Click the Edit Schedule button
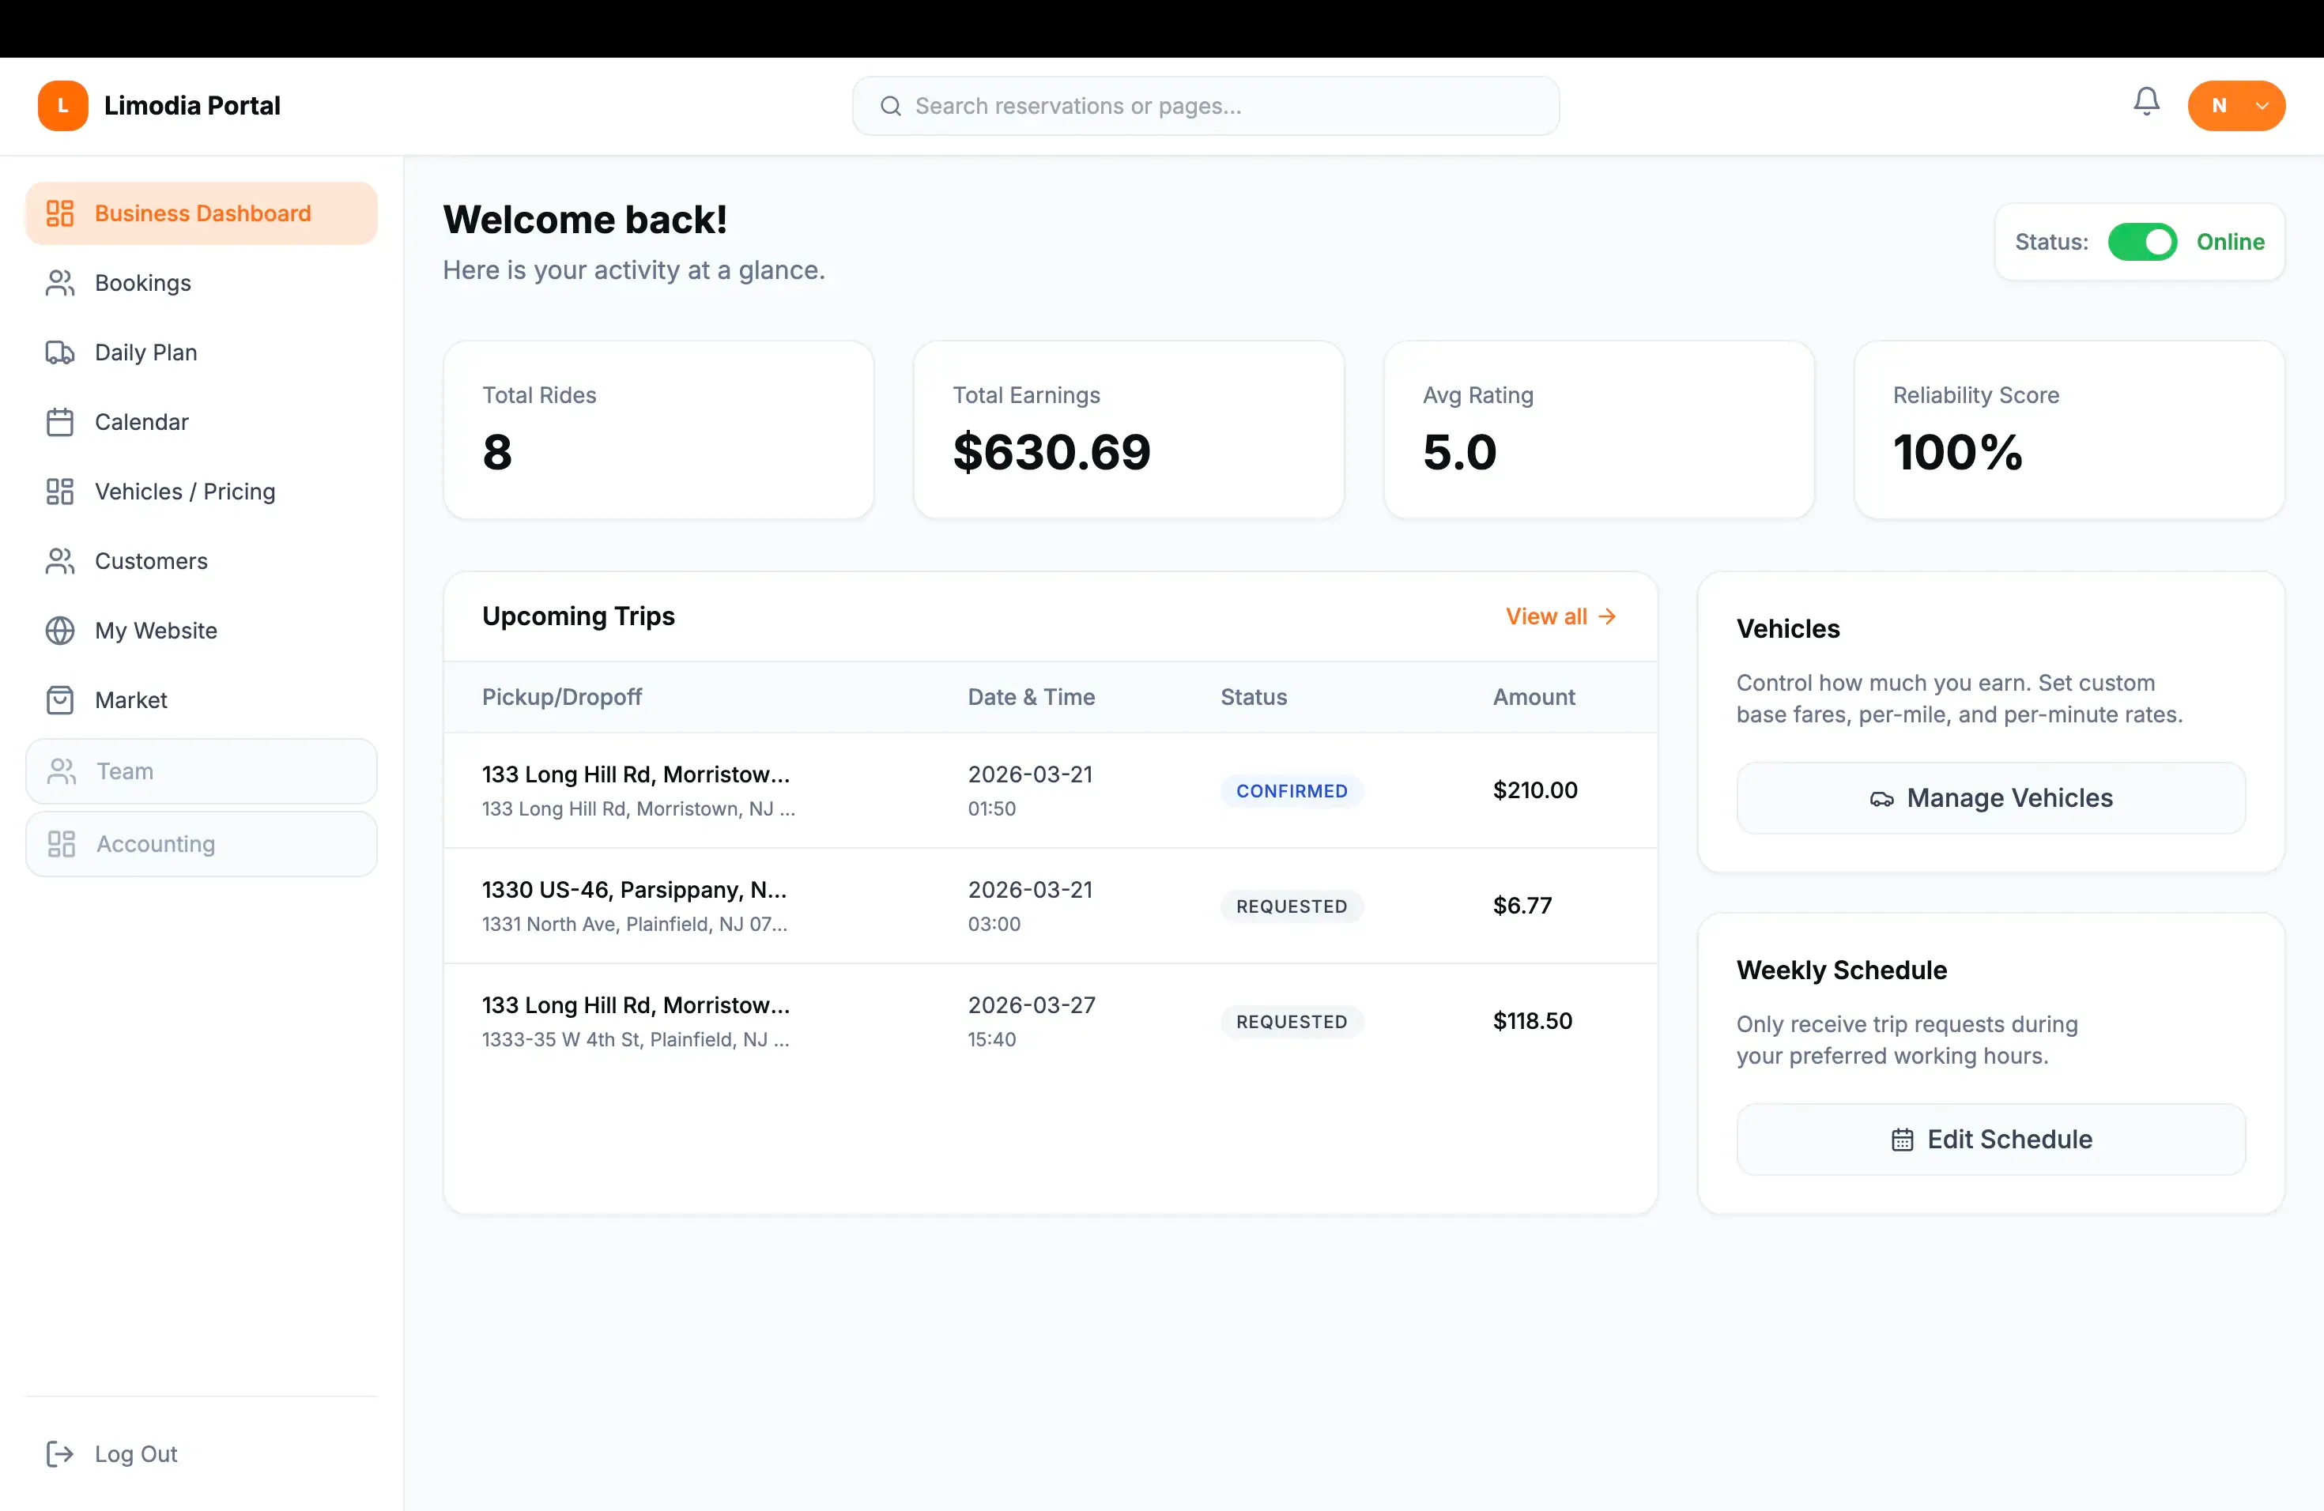Image resolution: width=2324 pixels, height=1511 pixels. tap(1990, 1139)
